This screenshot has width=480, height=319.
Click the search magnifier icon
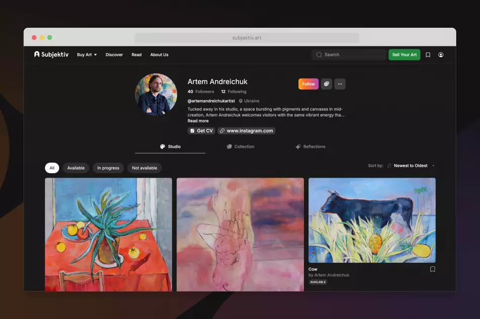(319, 55)
